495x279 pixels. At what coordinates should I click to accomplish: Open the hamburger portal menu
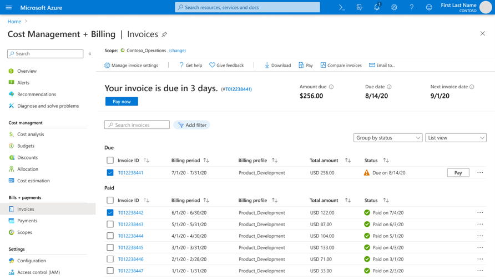(8, 7)
